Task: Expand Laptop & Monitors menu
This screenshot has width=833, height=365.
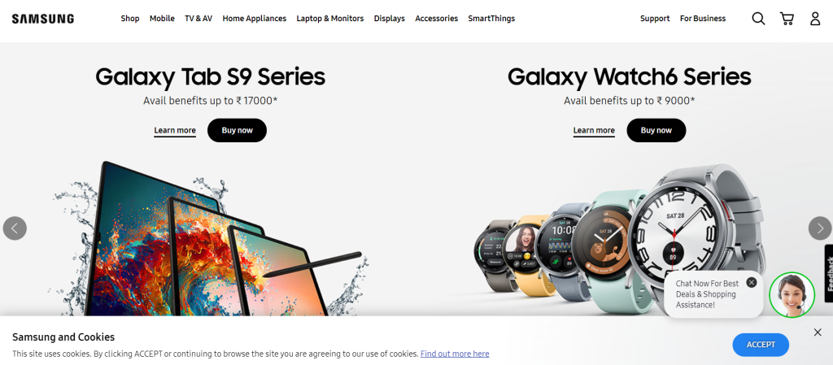Action: tap(330, 19)
